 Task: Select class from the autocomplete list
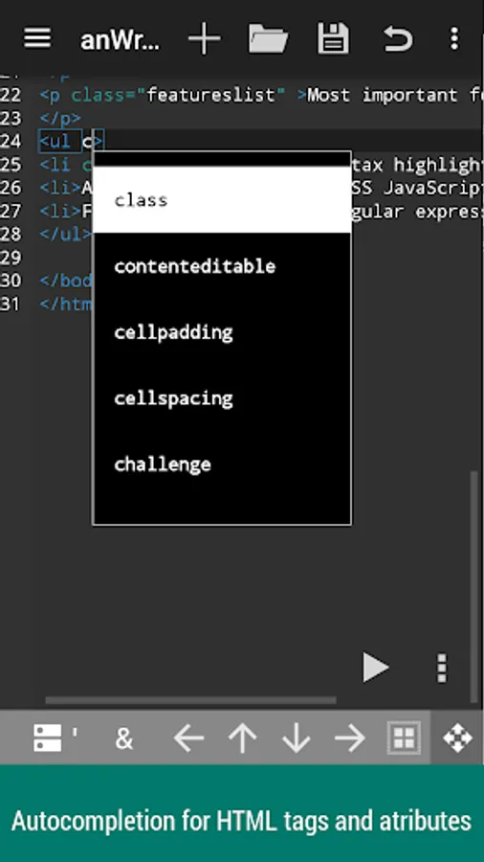pos(222,200)
